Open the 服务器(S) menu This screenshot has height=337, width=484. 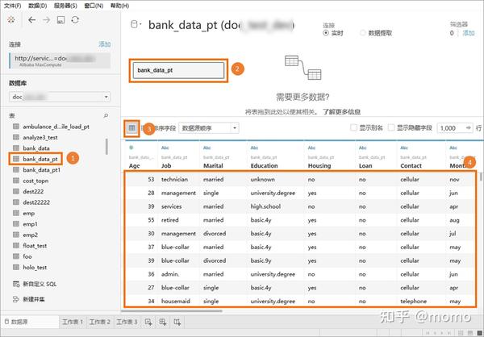click(x=65, y=6)
